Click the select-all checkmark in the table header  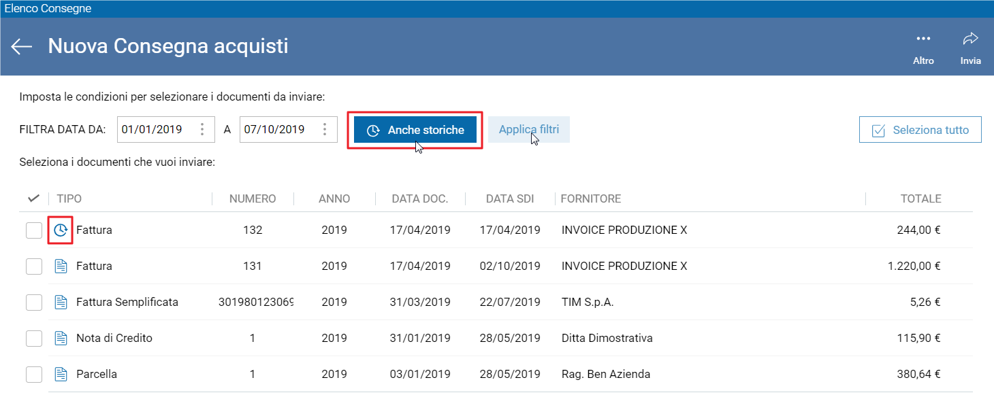[x=33, y=199]
